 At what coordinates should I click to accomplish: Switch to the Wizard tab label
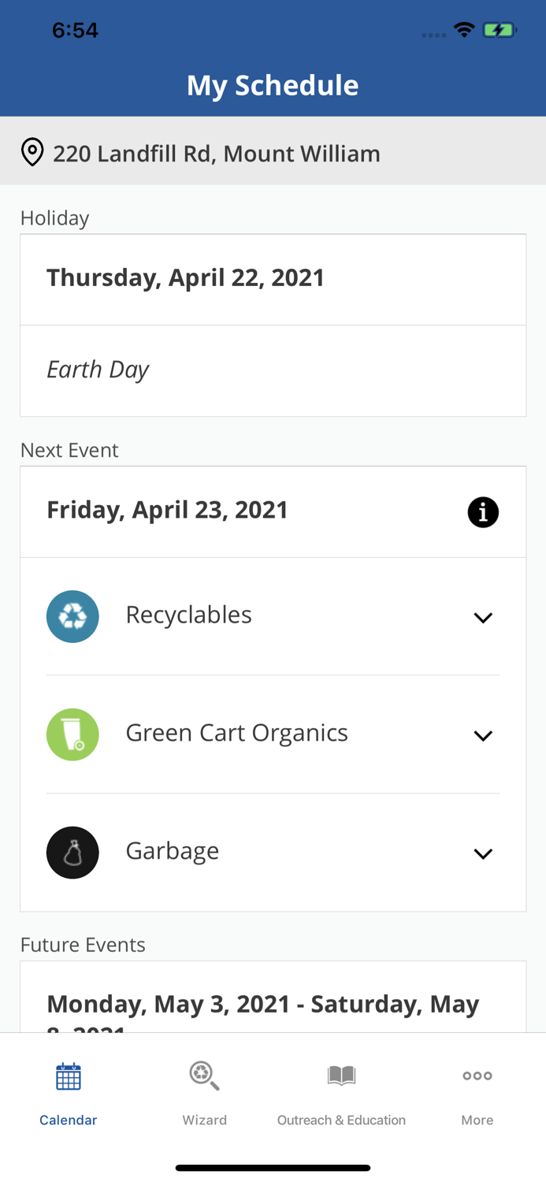(x=204, y=1120)
